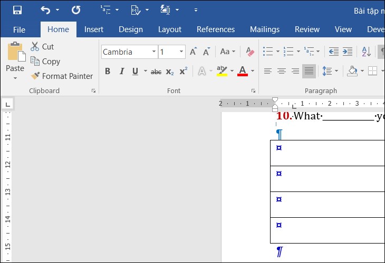The width and height of the screenshot is (385, 263).
Task: Click the Sort icon in Paragraph group
Action: 365,52
